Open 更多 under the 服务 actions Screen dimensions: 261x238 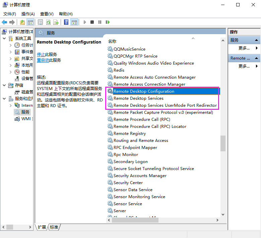244,48
